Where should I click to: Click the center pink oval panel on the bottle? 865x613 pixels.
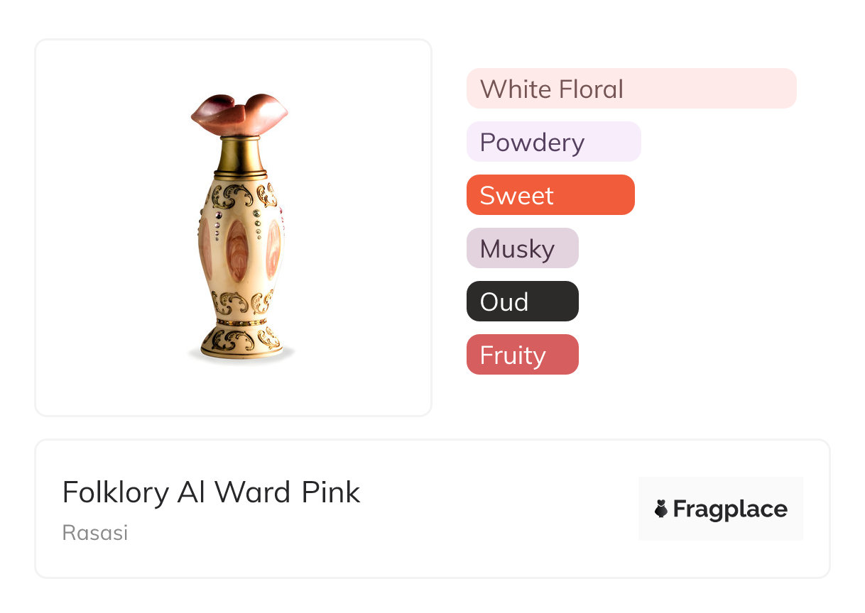click(236, 250)
